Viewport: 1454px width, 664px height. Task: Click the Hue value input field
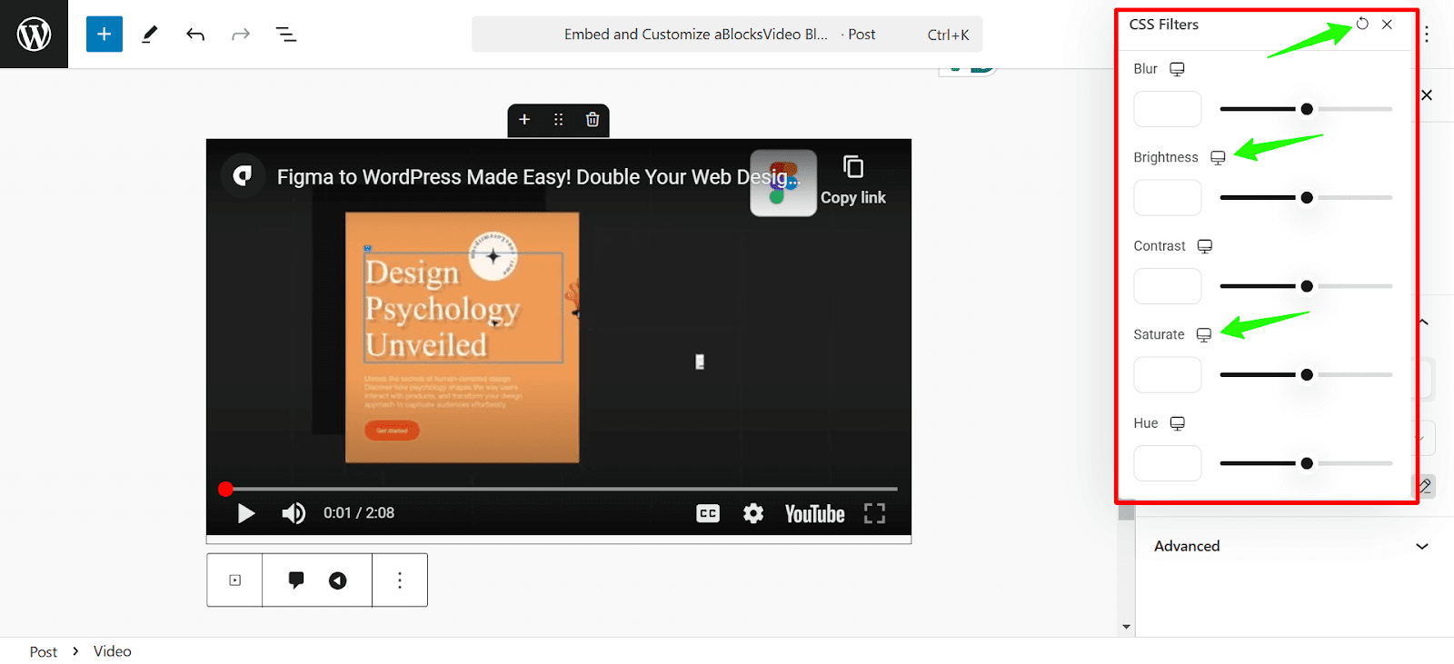click(x=1168, y=463)
